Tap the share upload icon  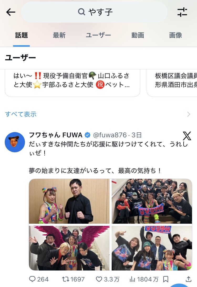[x=189, y=279]
